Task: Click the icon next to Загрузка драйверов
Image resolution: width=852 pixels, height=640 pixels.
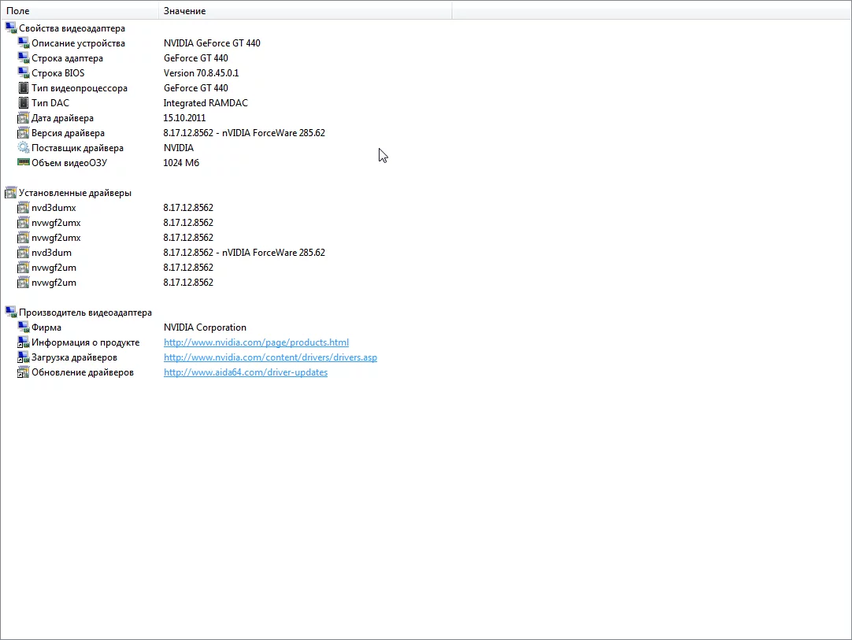Action: point(24,357)
